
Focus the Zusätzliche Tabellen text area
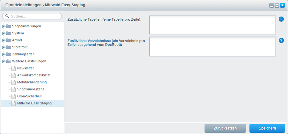point(212,25)
